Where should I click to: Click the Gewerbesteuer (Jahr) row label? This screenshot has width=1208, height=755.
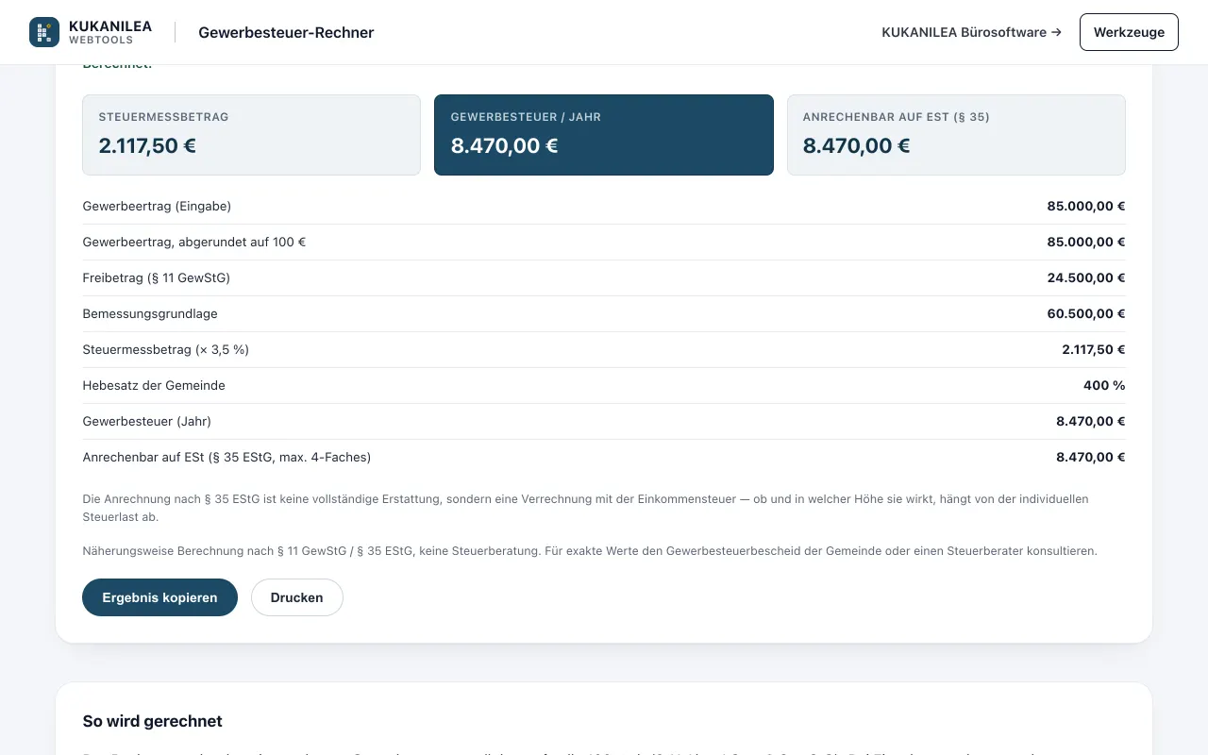[147, 421]
